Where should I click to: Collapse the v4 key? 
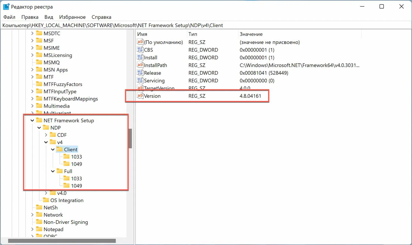46,142
